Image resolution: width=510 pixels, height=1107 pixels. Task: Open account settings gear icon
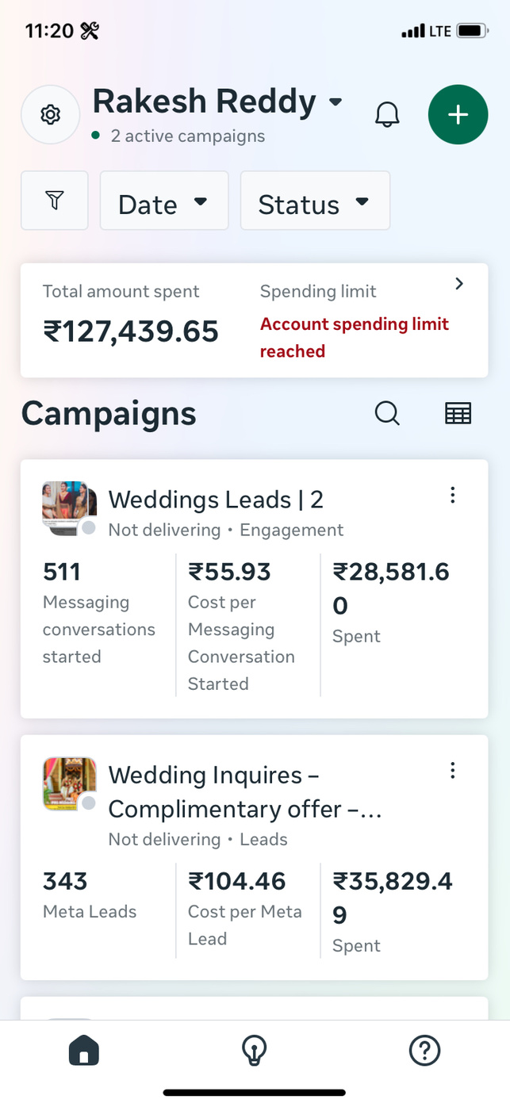pos(51,115)
